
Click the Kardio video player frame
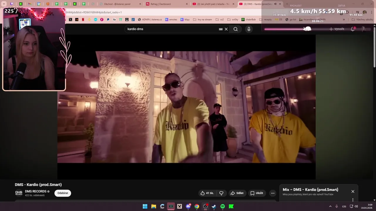click(186, 107)
